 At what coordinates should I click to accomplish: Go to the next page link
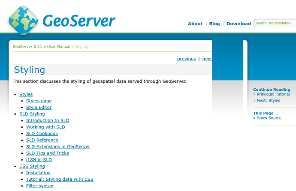click(x=207, y=59)
